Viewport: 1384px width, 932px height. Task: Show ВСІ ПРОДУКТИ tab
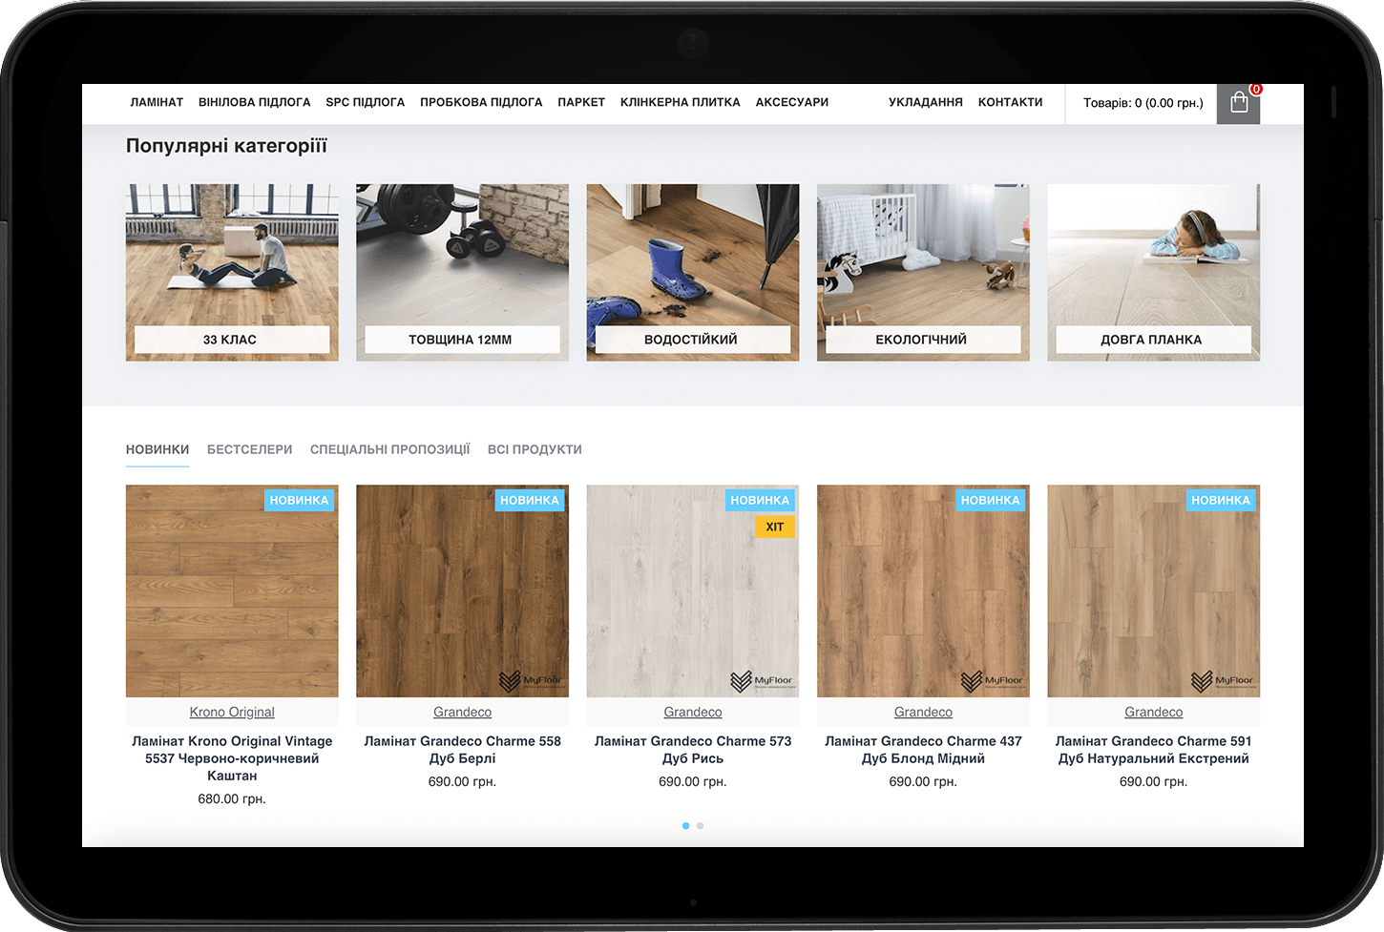[x=535, y=449]
